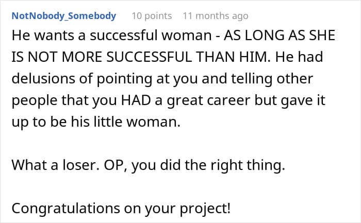The image size is (361, 223).
Task: Click the "11 months ago" timestamp
Action: click(215, 16)
